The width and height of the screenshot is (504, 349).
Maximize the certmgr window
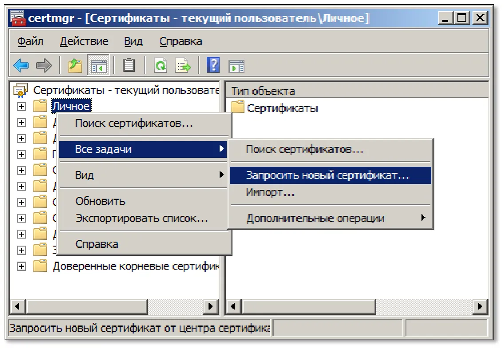coord(462,18)
